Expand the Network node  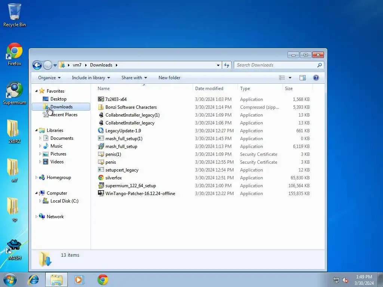pyautogui.click(x=36, y=217)
